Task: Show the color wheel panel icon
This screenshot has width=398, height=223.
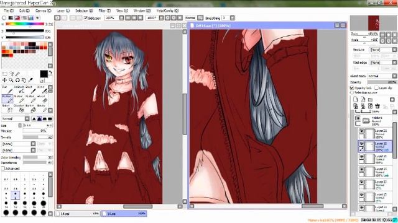Action: [4, 18]
